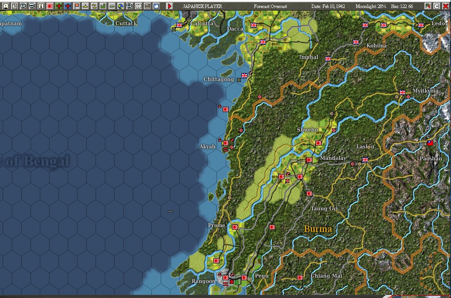Screen dimensions: 451x298
Task: Select the British unit near Ledo
Action: click(421, 25)
